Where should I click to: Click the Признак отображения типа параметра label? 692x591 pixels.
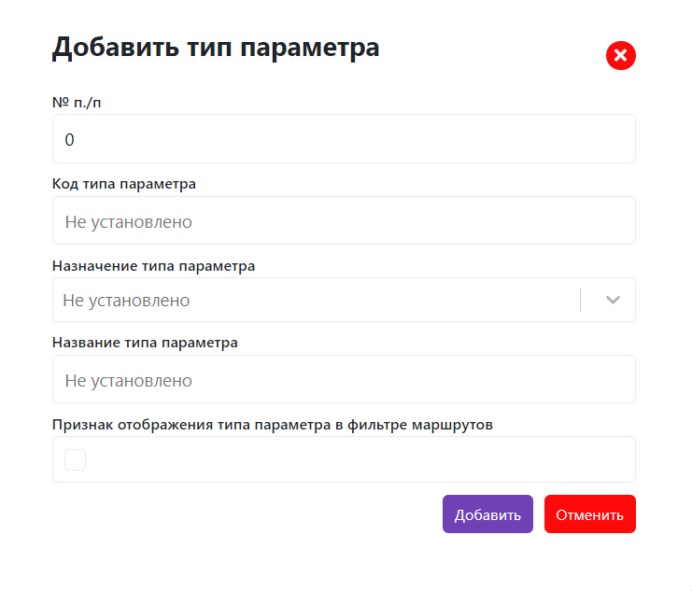pyautogui.click(x=273, y=425)
